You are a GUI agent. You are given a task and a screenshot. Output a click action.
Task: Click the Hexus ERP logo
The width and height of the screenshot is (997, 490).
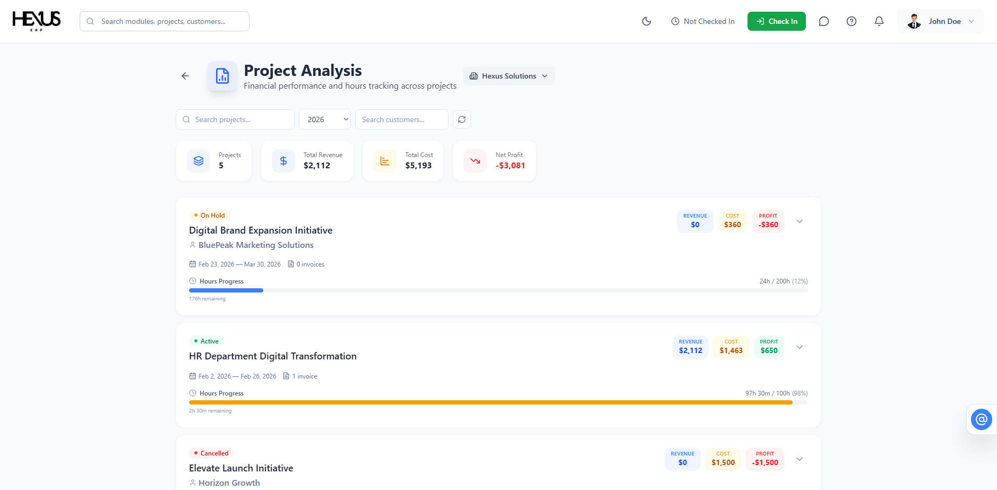[x=37, y=21]
